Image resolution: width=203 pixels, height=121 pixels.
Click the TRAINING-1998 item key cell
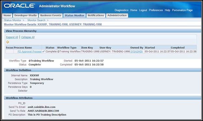coord(90,52)
